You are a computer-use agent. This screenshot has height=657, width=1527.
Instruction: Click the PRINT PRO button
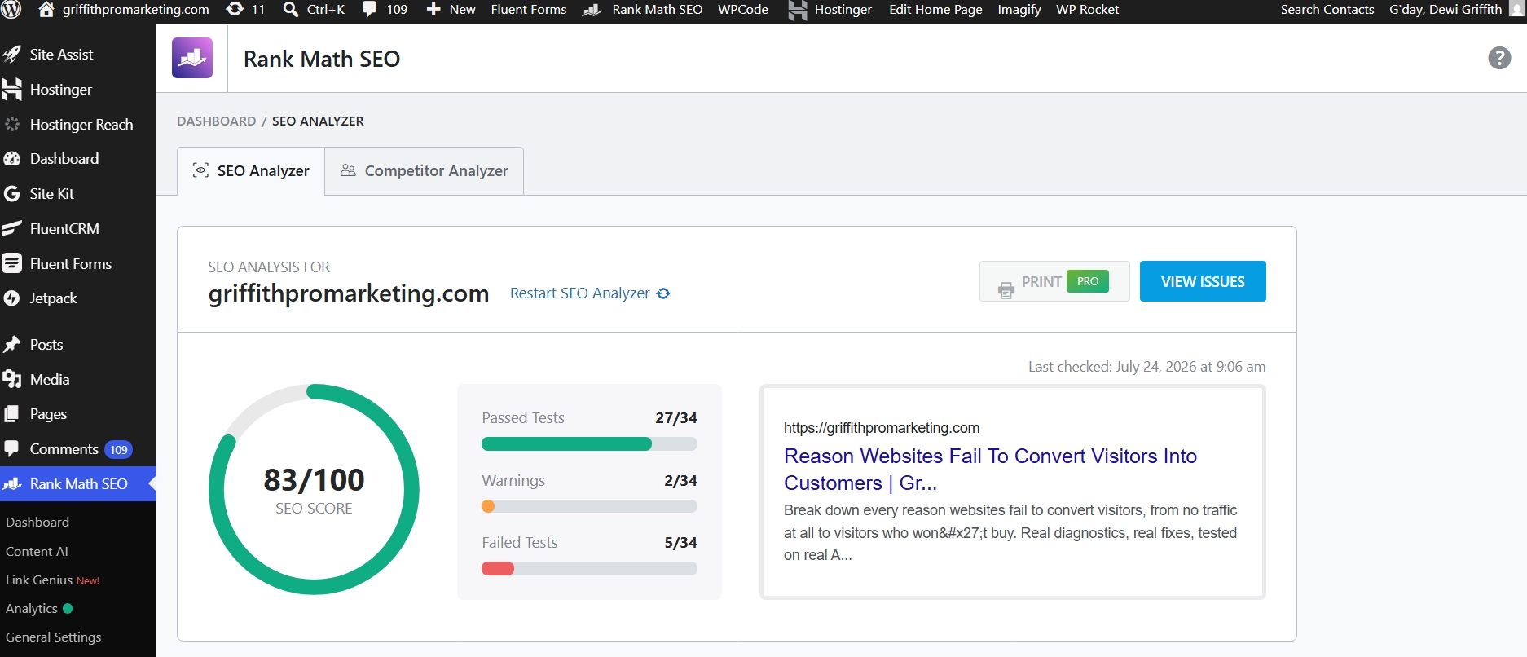[x=1054, y=281]
